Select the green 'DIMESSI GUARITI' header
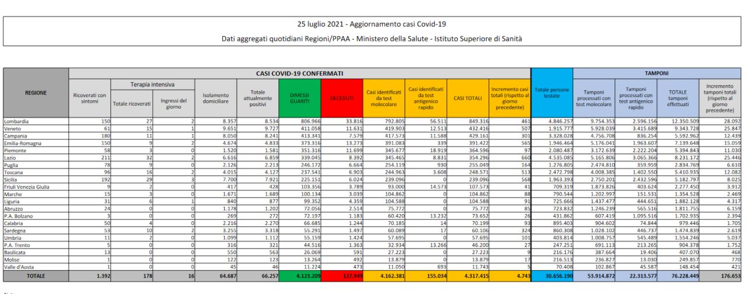 [x=300, y=99]
